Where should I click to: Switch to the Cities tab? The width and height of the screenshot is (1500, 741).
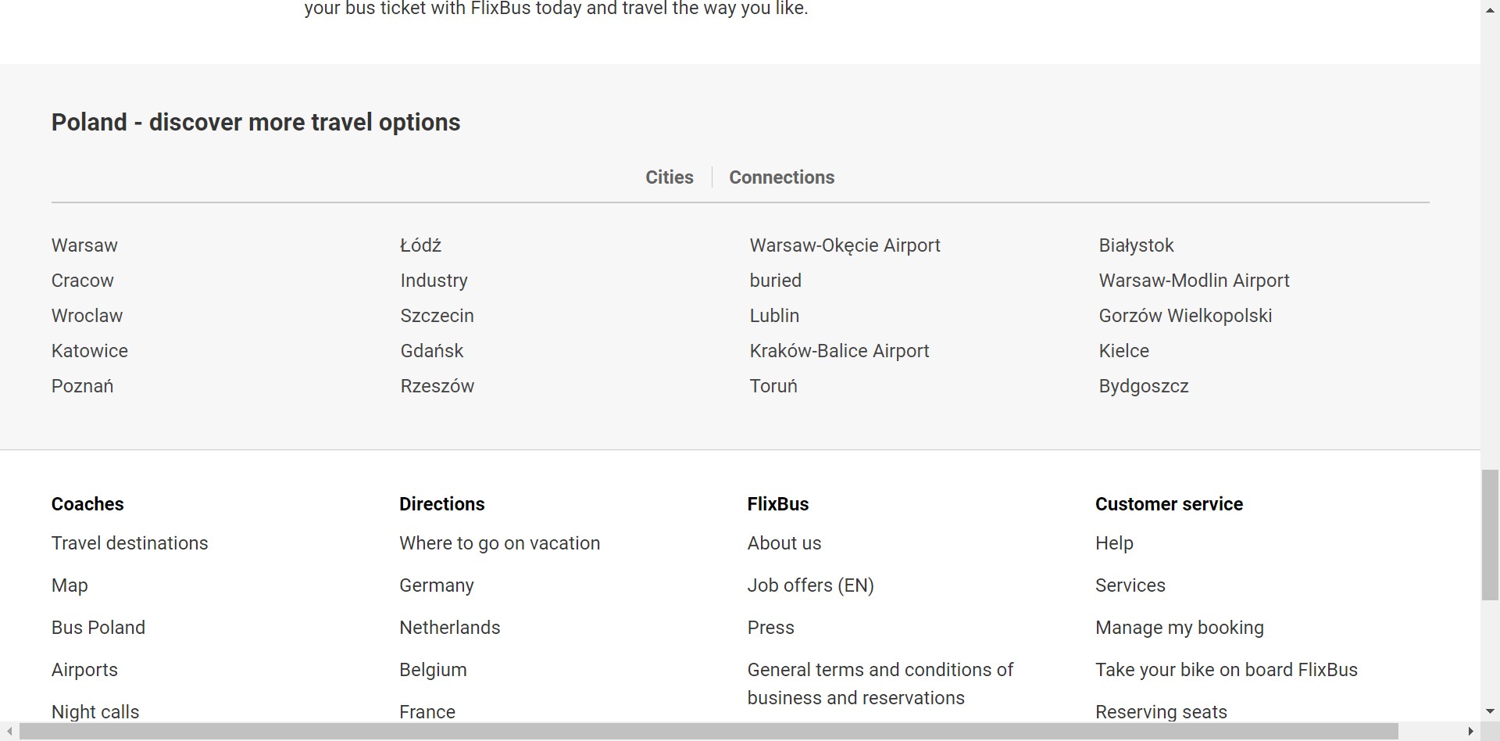click(x=669, y=177)
